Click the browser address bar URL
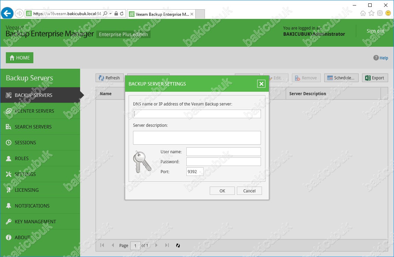The width and height of the screenshot is (394, 257). 67,13
